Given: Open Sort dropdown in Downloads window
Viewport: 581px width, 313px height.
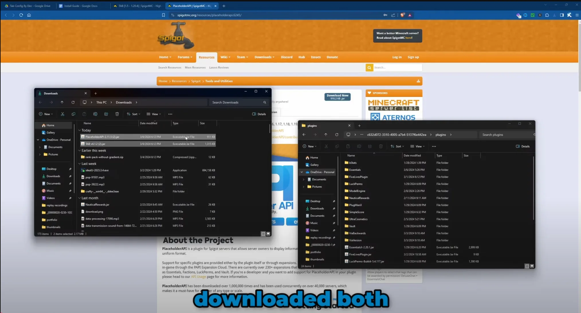Looking at the screenshot, I should (134, 114).
